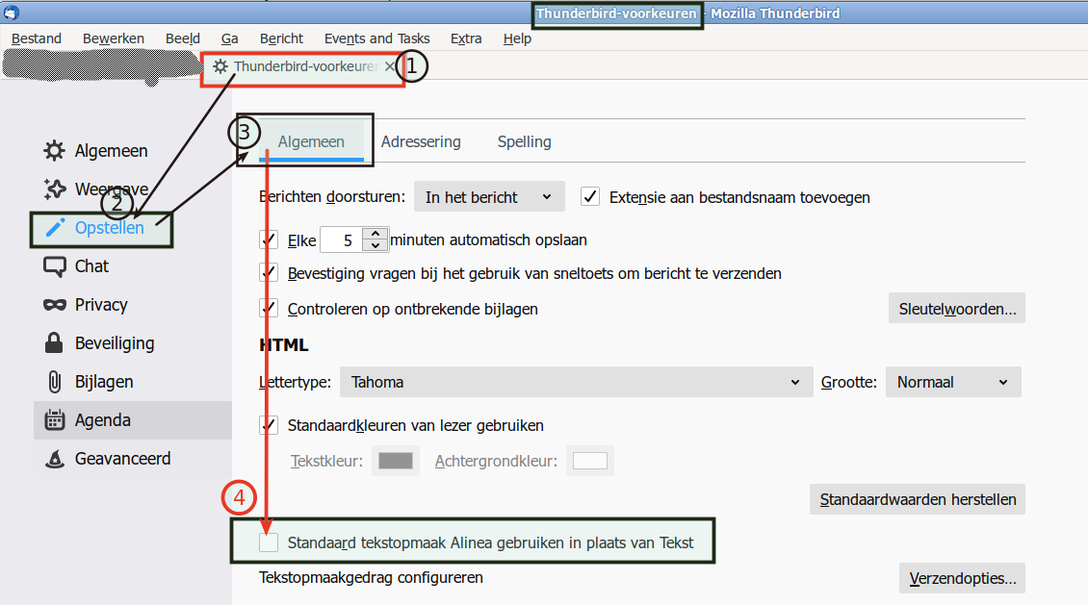Open the Lettertype Tahoma dropdown

(576, 382)
